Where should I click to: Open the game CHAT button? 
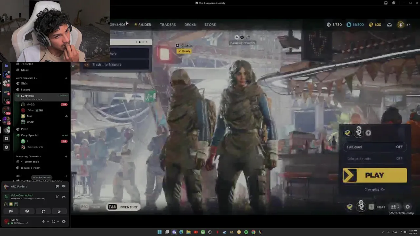pos(377,207)
